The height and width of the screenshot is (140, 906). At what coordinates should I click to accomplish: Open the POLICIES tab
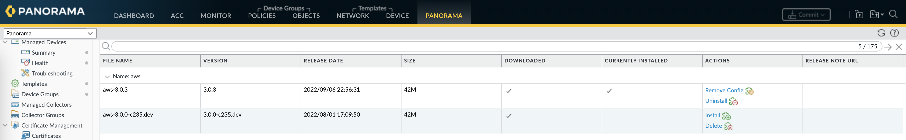point(262,16)
